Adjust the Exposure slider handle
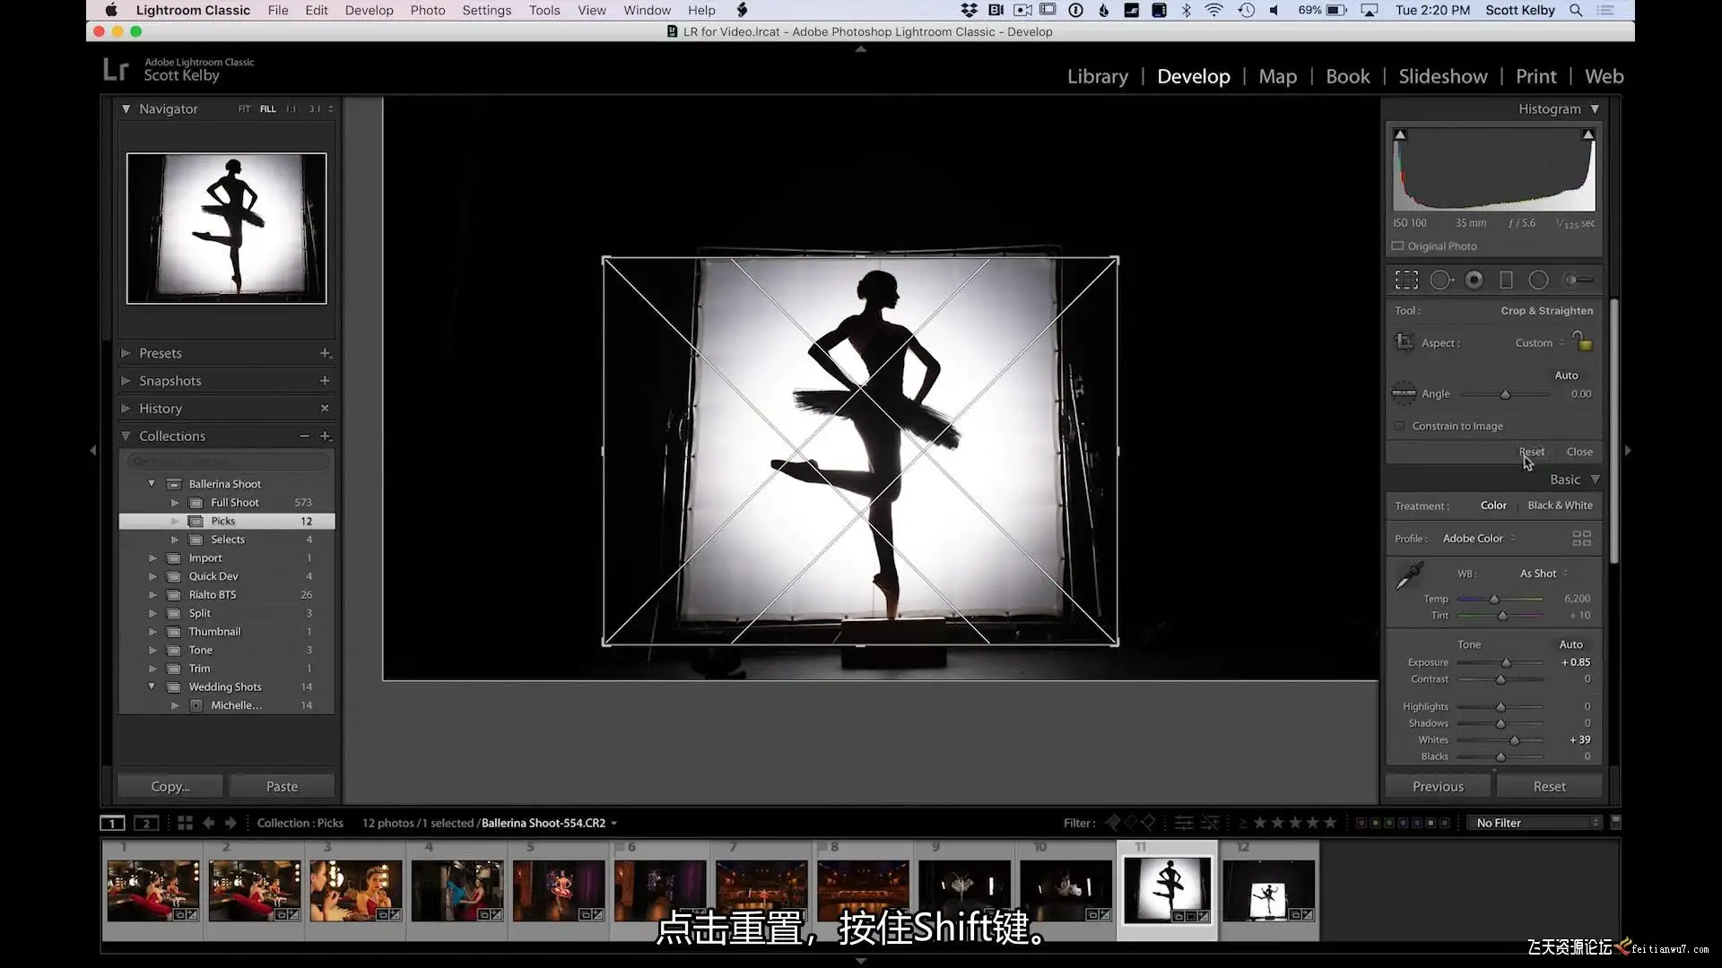 click(x=1507, y=662)
